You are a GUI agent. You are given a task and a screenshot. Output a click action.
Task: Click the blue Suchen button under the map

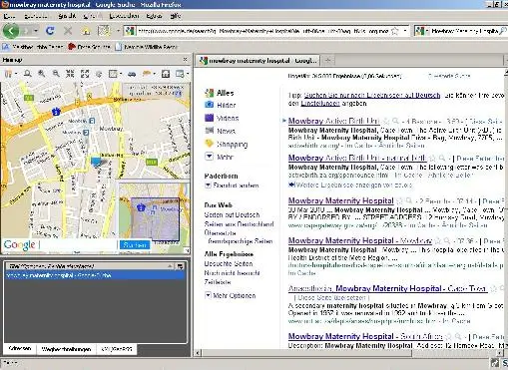pyautogui.click(x=135, y=245)
